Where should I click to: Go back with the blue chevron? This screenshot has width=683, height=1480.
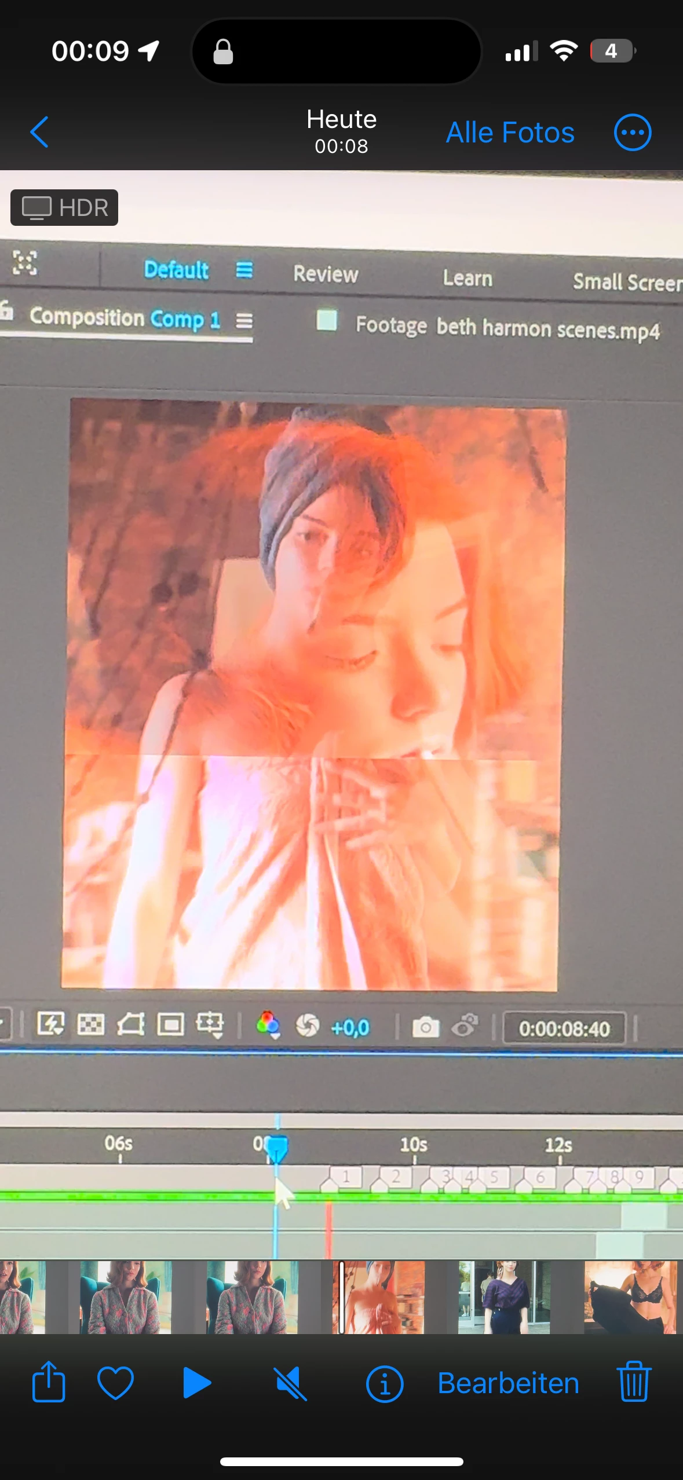[x=39, y=132]
